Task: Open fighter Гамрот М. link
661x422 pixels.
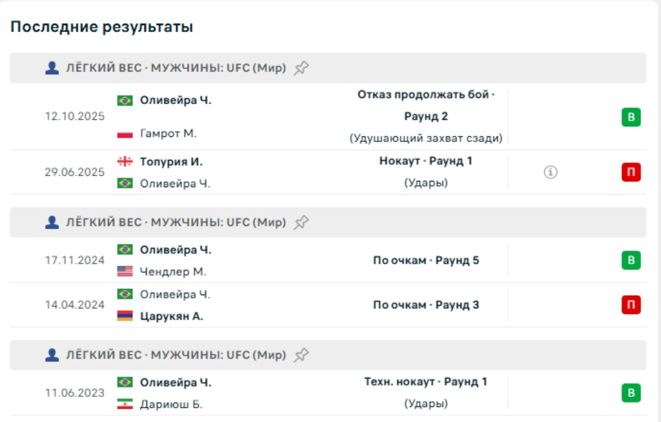Action: point(168,133)
